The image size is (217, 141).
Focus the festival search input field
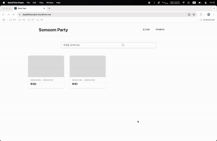click(x=108, y=45)
